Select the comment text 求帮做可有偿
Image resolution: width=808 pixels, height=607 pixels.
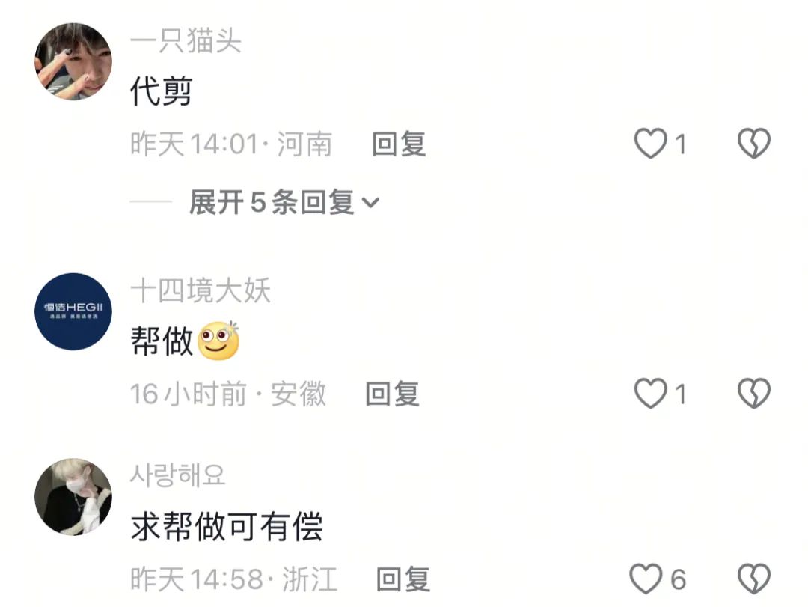(227, 527)
